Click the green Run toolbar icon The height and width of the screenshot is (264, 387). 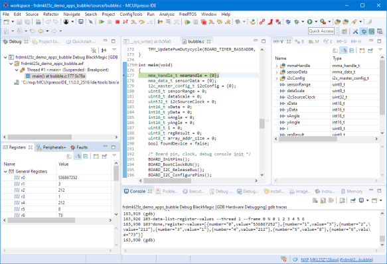(310, 22)
